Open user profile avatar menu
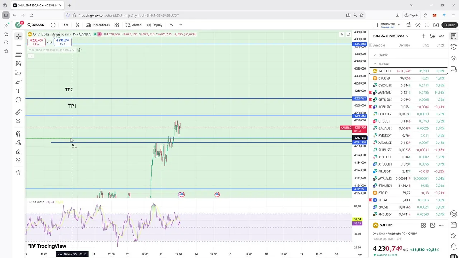This screenshot has height=258, width=459. pos(18,25)
